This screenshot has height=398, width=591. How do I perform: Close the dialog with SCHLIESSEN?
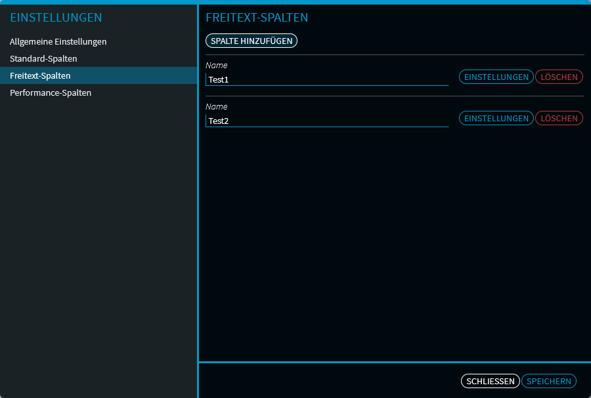click(490, 381)
